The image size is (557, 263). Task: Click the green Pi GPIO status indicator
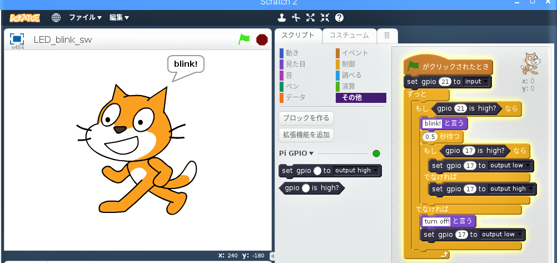tap(376, 153)
